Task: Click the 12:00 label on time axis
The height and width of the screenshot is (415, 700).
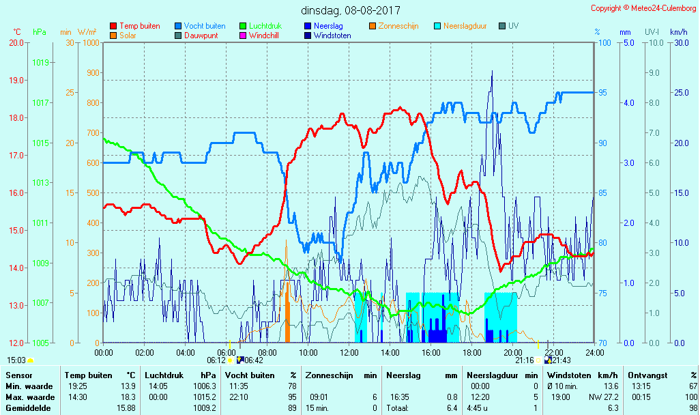Action: [x=349, y=352]
